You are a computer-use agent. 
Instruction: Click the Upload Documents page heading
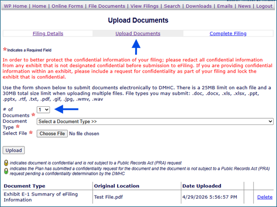click(138, 20)
